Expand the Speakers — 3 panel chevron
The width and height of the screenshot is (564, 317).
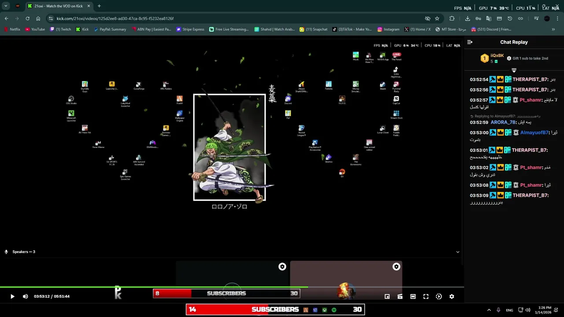click(x=457, y=252)
